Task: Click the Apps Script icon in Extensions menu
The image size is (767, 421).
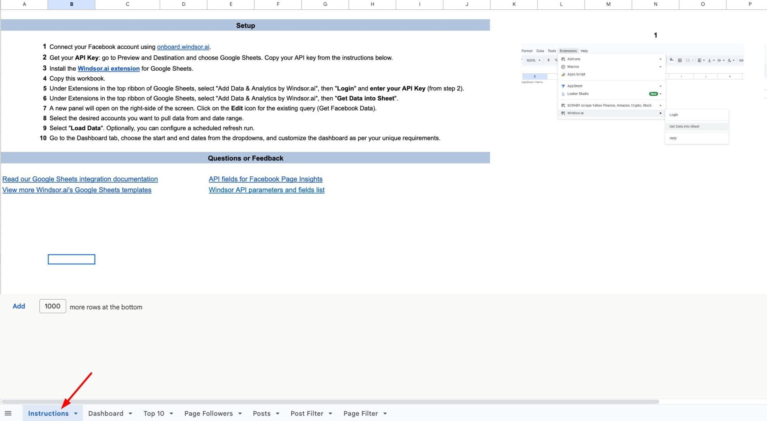Action: pyautogui.click(x=564, y=74)
